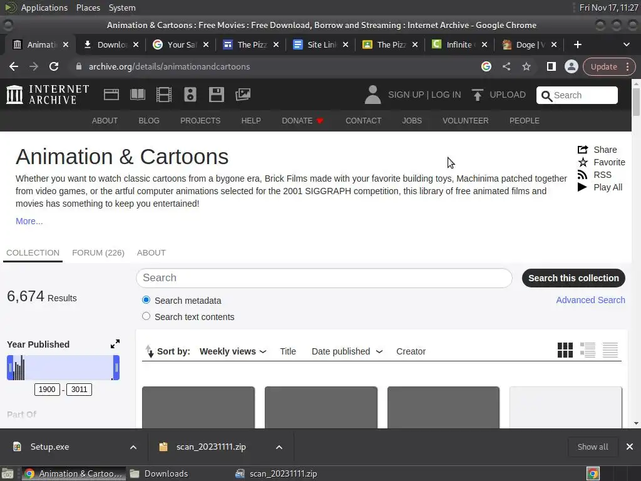Click Search this collection button
The image size is (641, 481).
pos(573,278)
